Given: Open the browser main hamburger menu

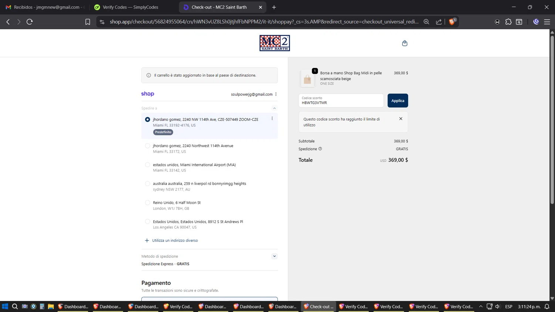Looking at the screenshot, I should coord(547,22).
